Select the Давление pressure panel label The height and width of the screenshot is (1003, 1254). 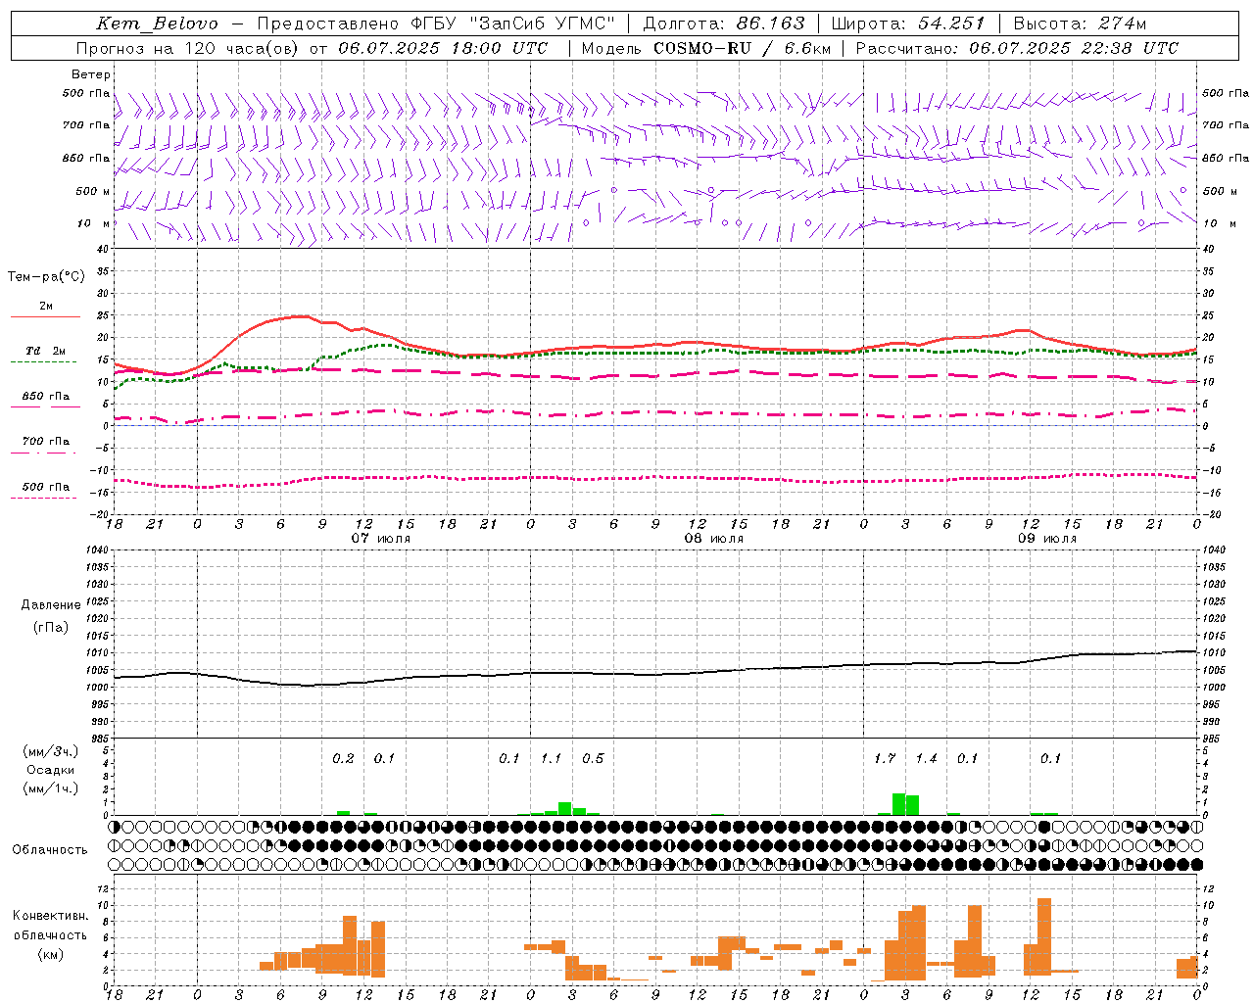pos(51,605)
